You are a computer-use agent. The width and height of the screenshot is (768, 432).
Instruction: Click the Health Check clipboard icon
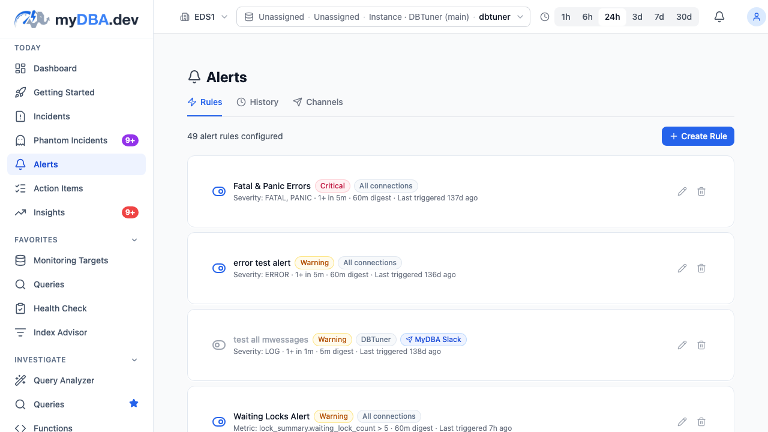20,308
